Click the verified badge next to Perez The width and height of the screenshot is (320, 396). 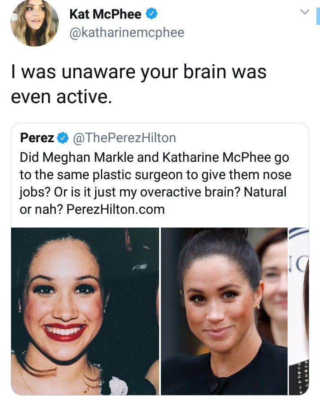tap(62, 138)
